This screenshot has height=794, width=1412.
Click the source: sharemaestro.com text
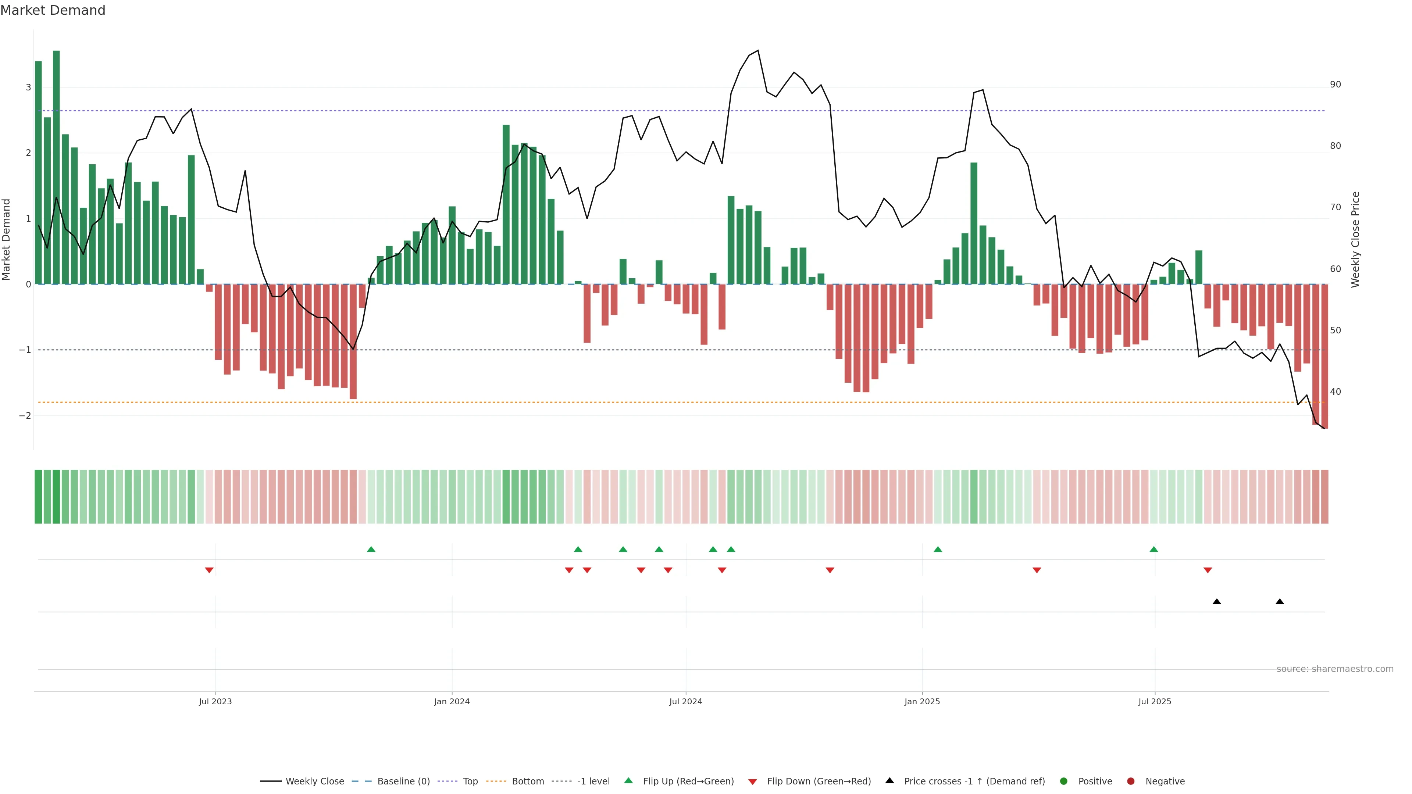point(1335,669)
